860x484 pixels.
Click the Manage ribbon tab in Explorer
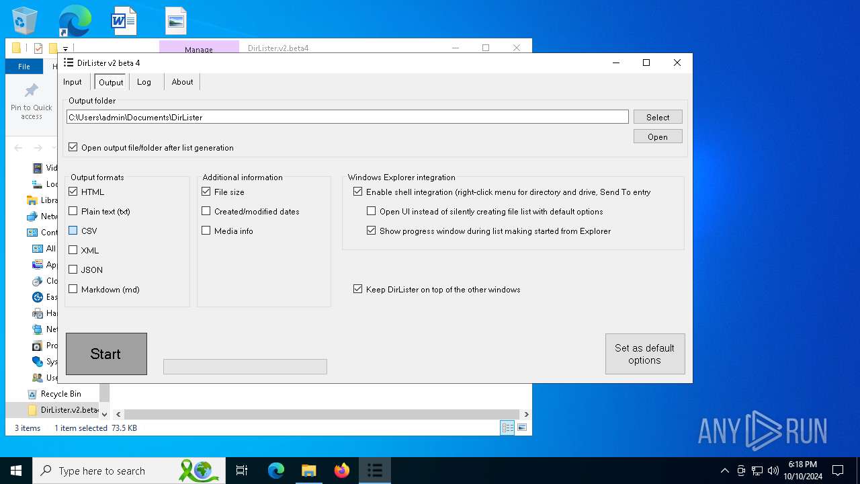(x=199, y=49)
